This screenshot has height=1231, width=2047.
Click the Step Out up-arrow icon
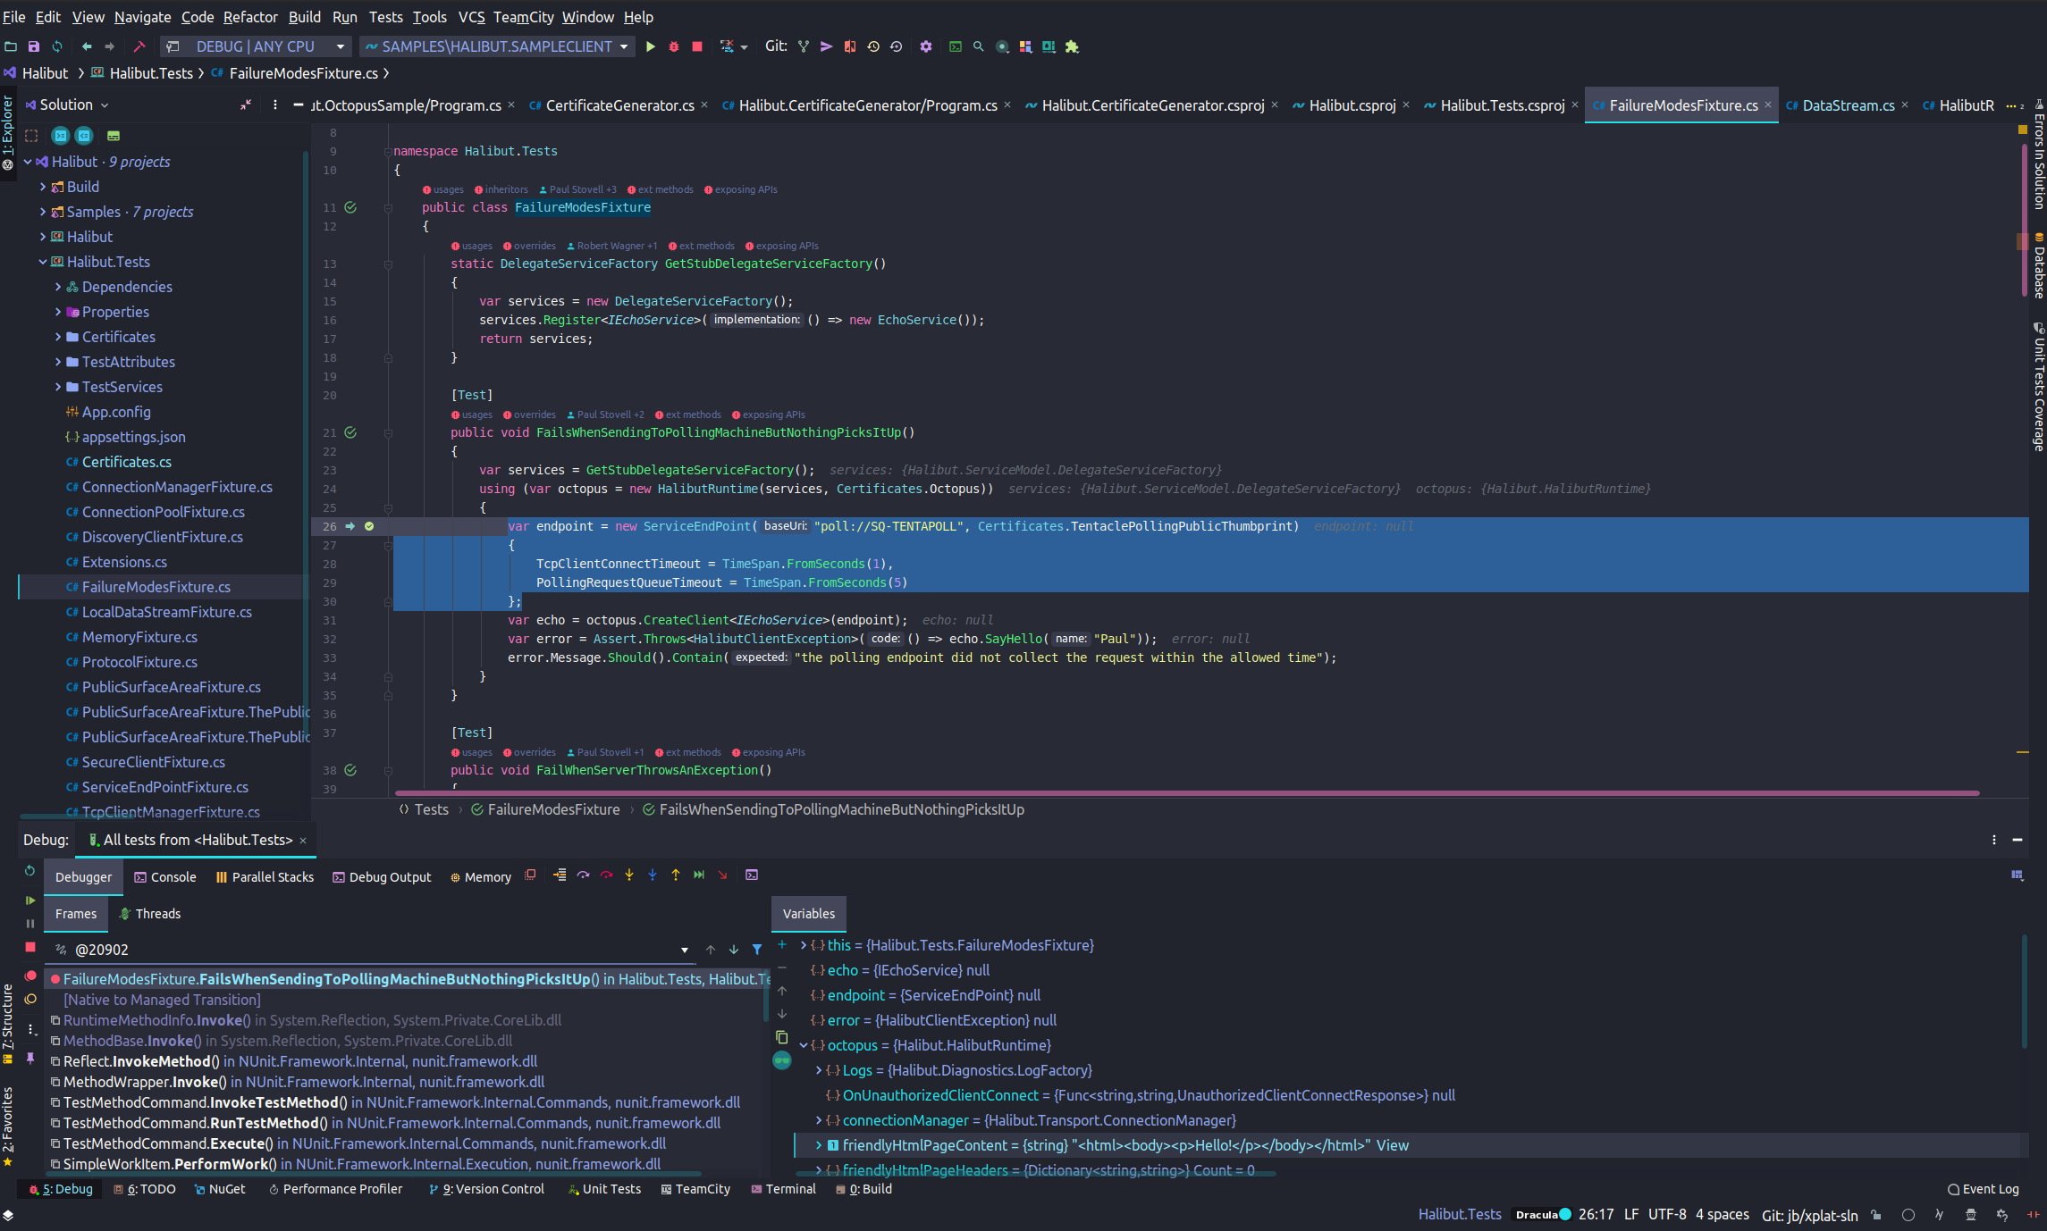point(676,875)
